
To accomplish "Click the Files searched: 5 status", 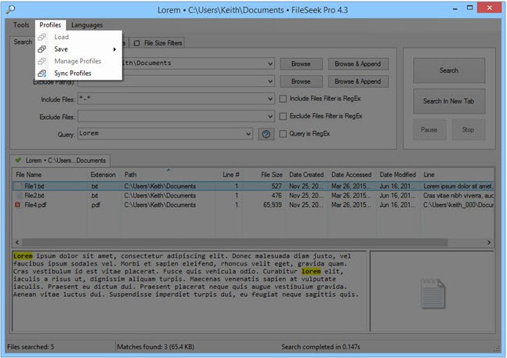I will [x=31, y=347].
